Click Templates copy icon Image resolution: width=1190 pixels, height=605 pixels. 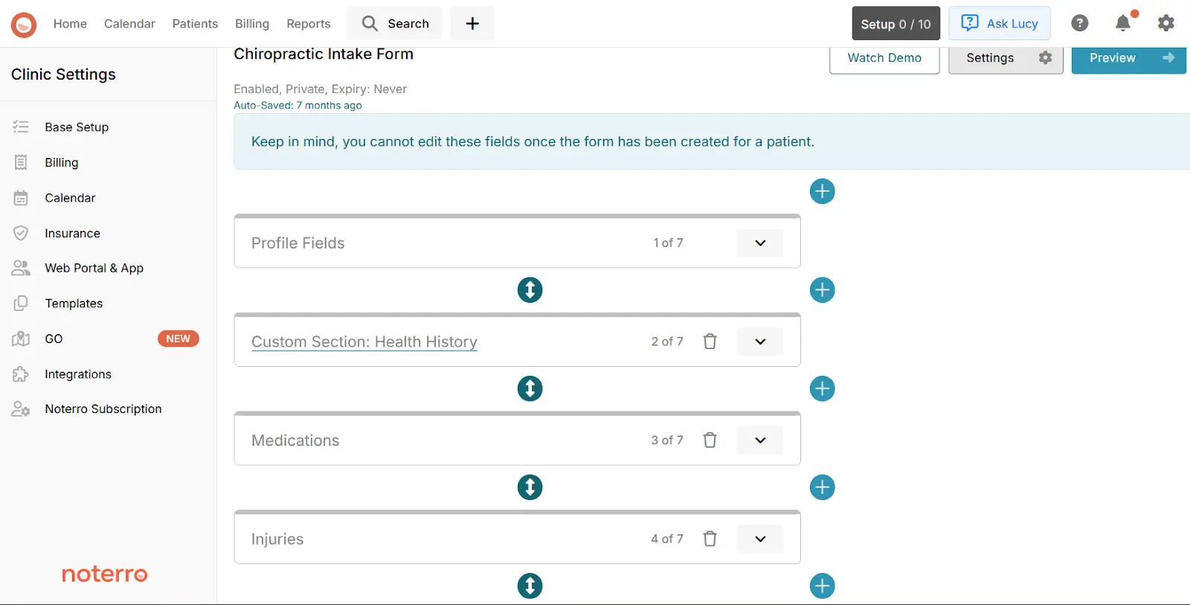[21, 303]
